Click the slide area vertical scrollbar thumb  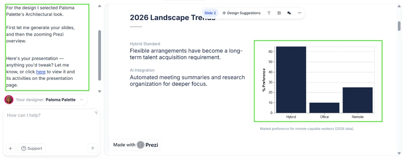[x=399, y=26]
